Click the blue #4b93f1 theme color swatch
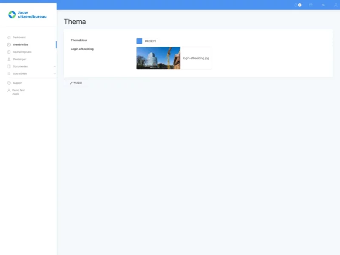The height and width of the screenshot is (255, 340). point(139,41)
